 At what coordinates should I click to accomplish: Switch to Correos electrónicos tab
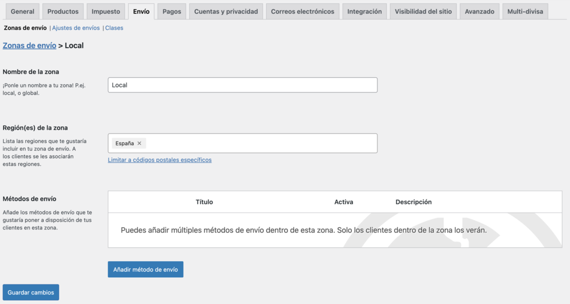[x=303, y=11]
